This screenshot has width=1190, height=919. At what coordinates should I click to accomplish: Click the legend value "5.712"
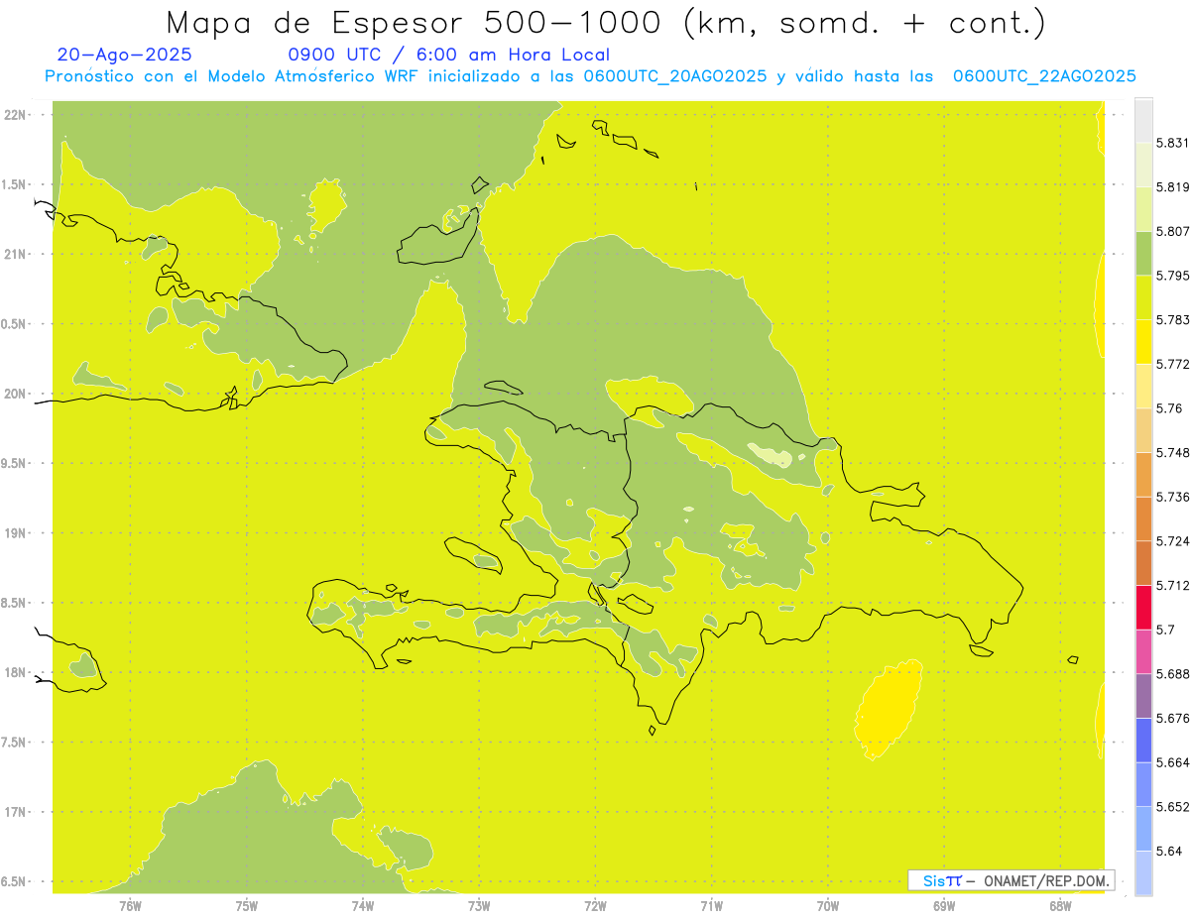(x=1172, y=585)
